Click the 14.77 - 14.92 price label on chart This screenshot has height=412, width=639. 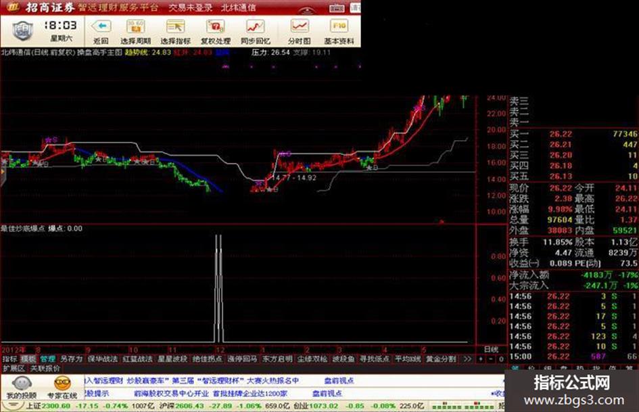coord(294,178)
